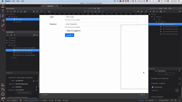This screenshot has height=102, width=182.
Task: Delete element in App Structure panel
Action: point(157,11)
